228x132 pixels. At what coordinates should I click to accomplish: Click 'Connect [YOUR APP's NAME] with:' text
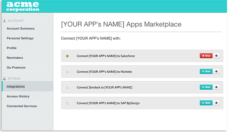pos(91,38)
